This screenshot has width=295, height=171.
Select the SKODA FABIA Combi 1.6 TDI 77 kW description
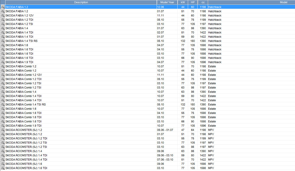point(24,117)
